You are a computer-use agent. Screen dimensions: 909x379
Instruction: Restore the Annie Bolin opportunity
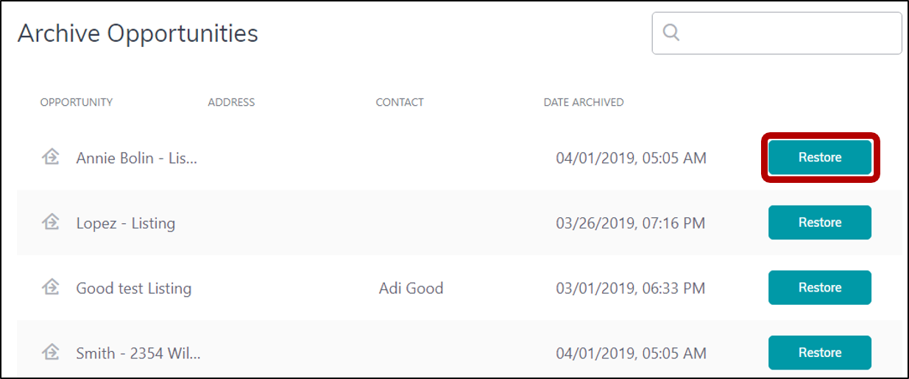[820, 157]
